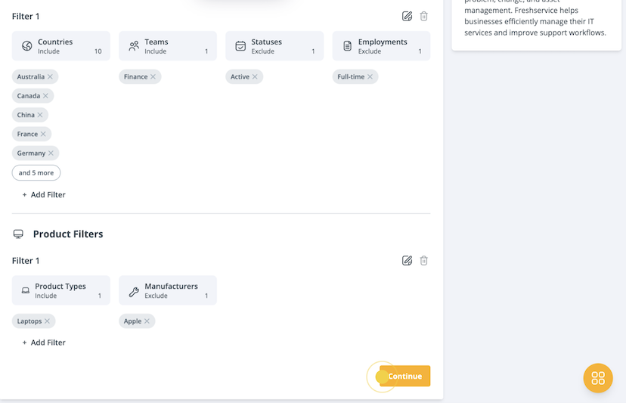Click Add Filter under employee filters

tap(44, 194)
